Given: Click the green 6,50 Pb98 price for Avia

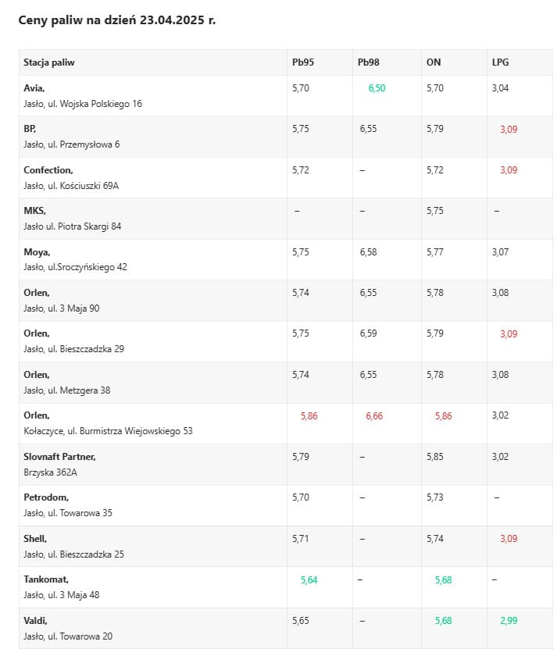Looking at the screenshot, I should coord(377,88).
